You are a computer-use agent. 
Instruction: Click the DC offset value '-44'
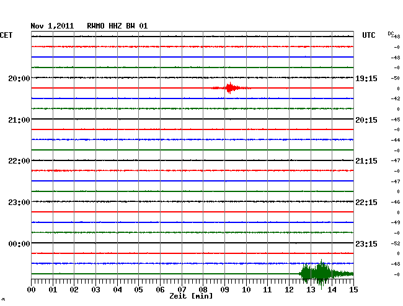pos(396,140)
